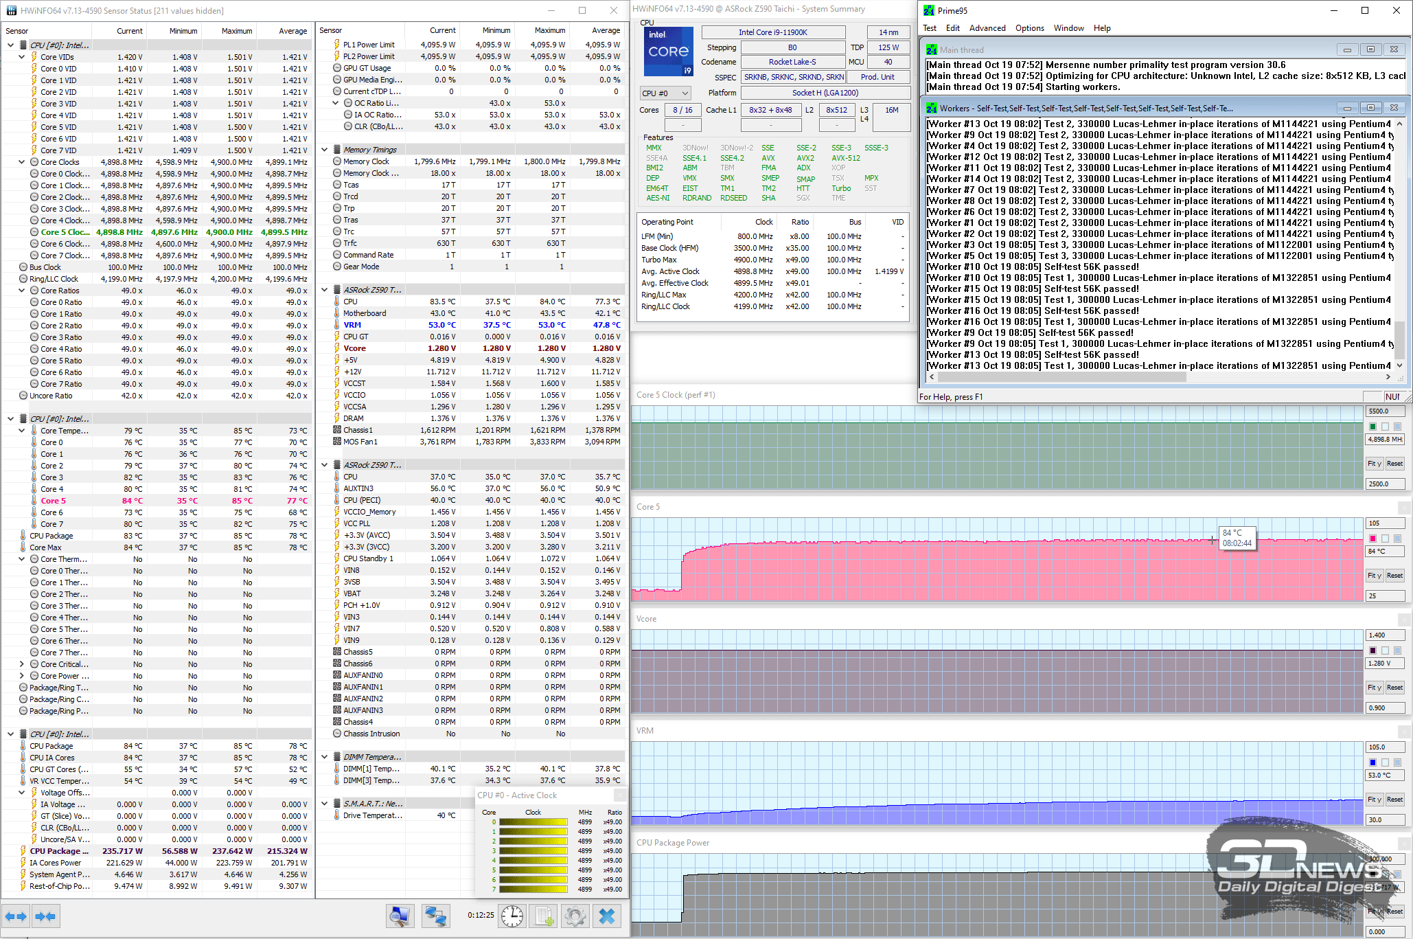This screenshot has height=939, width=1413.
Task: Open the sensor search magnifier icon
Action: point(400,916)
